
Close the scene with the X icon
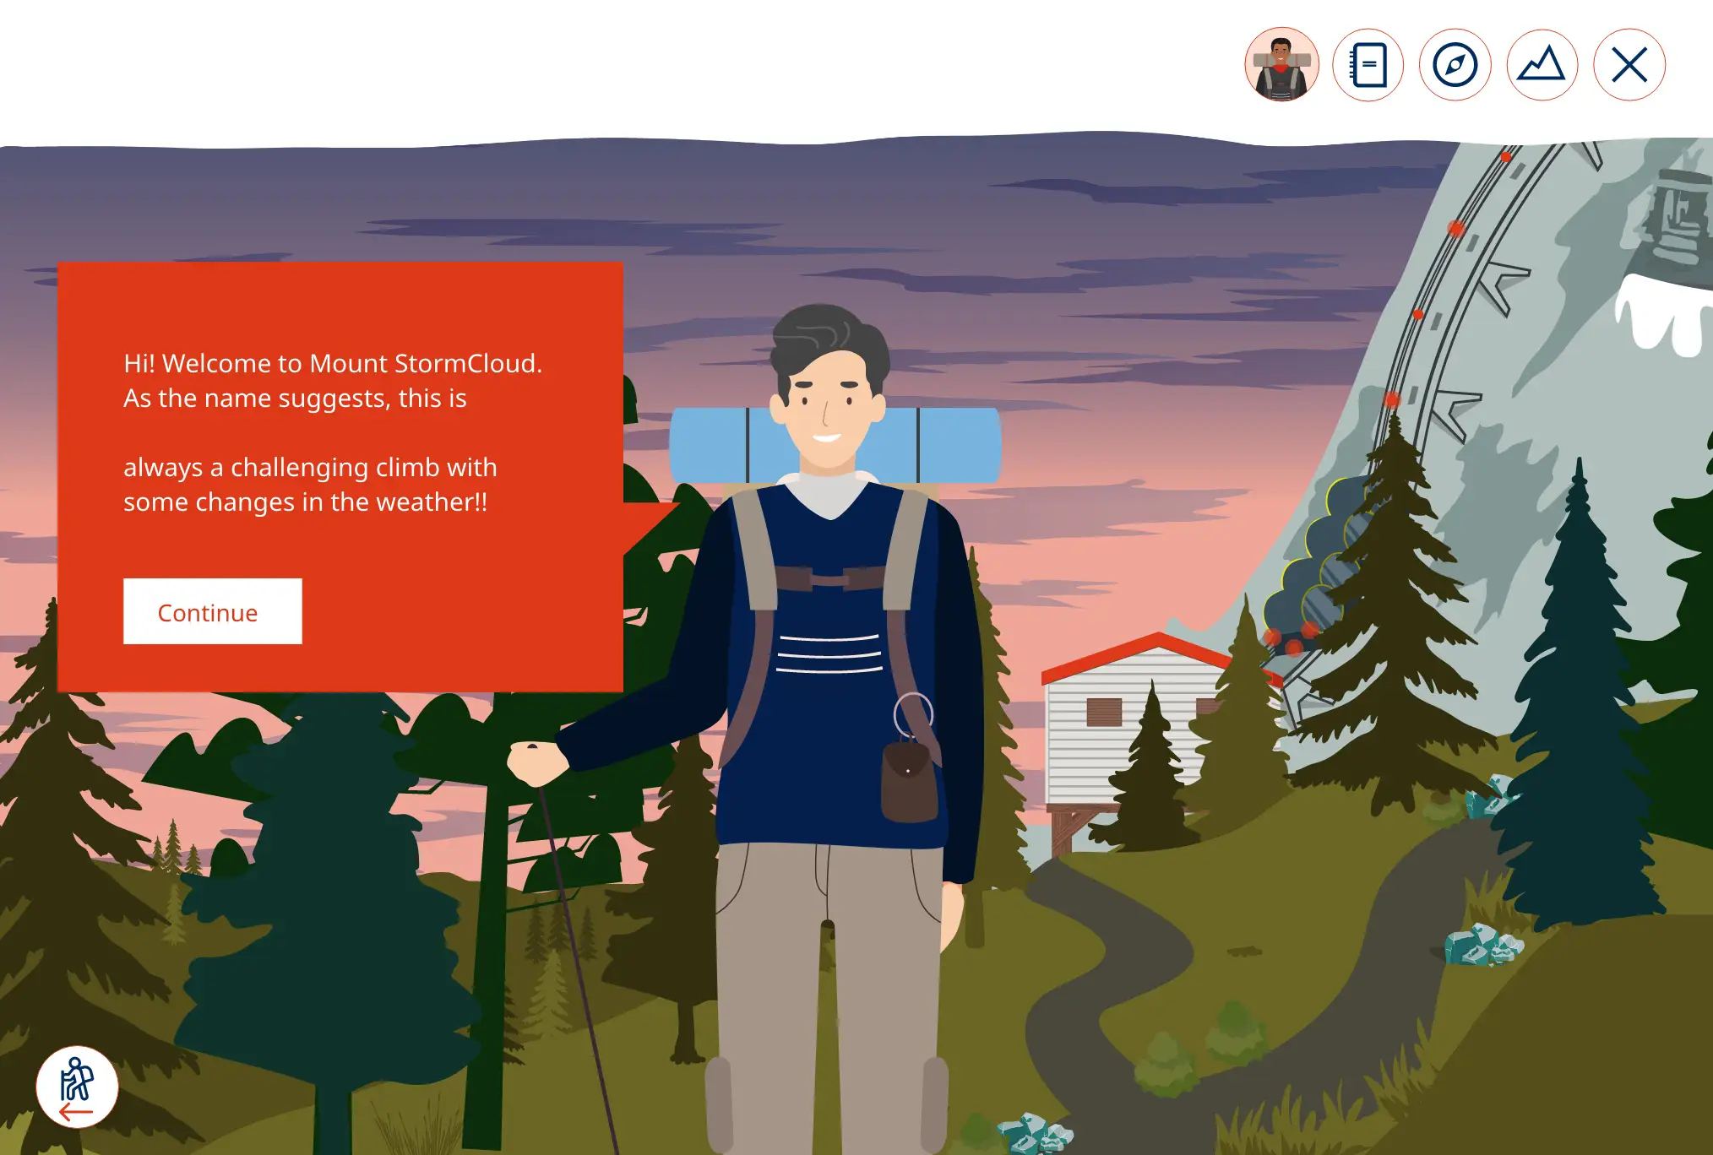click(1629, 65)
